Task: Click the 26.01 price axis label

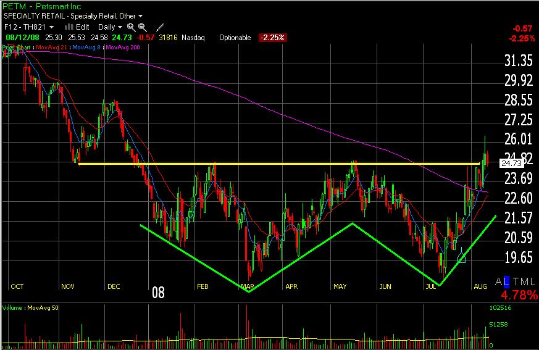Action: point(519,139)
